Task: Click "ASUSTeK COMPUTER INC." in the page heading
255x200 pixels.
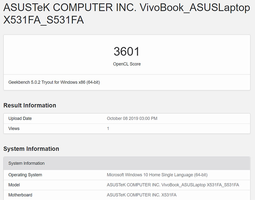Action: coord(69,8)
